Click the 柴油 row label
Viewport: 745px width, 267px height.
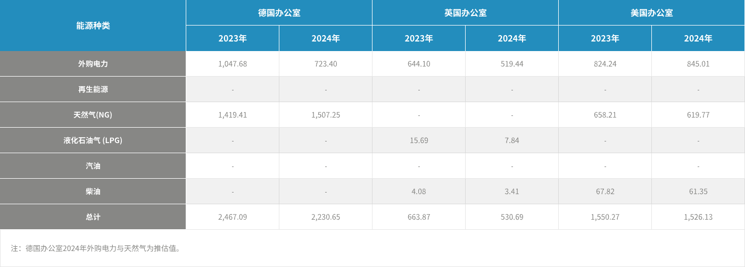[93, 191]
